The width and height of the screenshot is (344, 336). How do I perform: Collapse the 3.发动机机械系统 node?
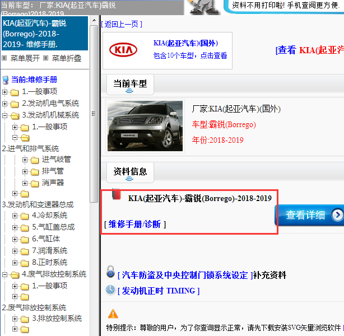coord(4,115)
